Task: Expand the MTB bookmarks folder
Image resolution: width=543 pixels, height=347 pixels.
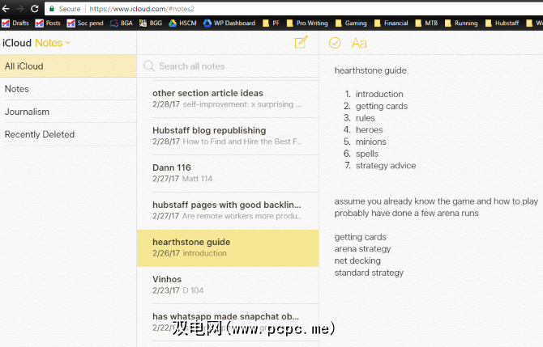Action: (x=426, y=23)
